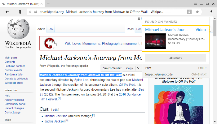Click the vertical scrollbar thumb

215,28
